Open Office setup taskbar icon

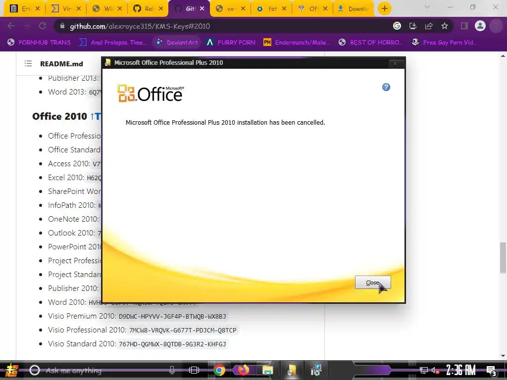[x=292, y=370]
